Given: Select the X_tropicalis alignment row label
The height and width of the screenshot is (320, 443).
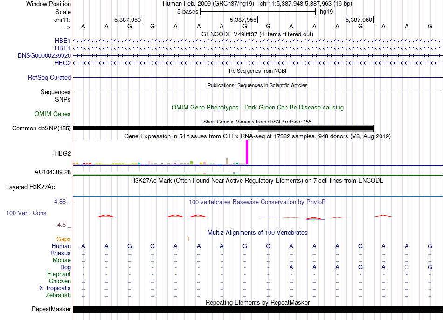Looking at the screenshot, I should tap(55, 288).
